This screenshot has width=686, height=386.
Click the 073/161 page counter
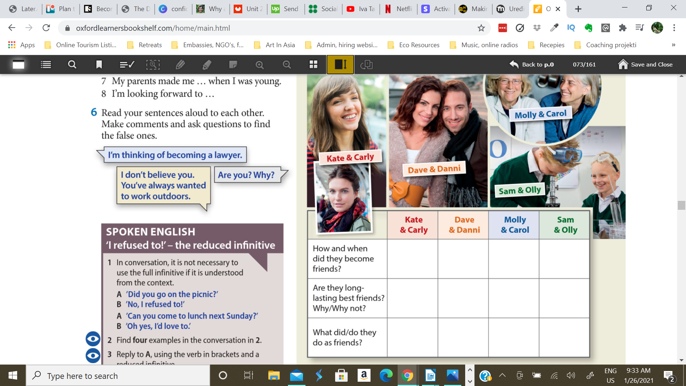(584, 65)
